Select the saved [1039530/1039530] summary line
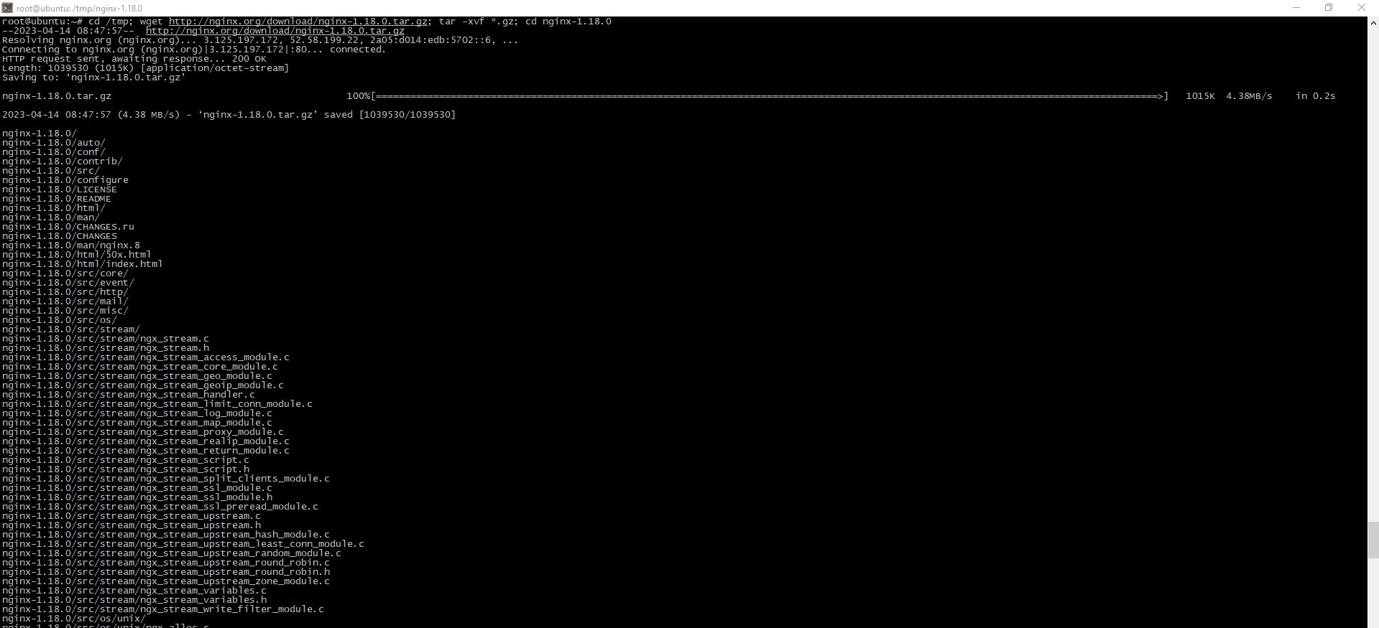Viewport: 1379px width, 628px height. click(x=229, y=115)
